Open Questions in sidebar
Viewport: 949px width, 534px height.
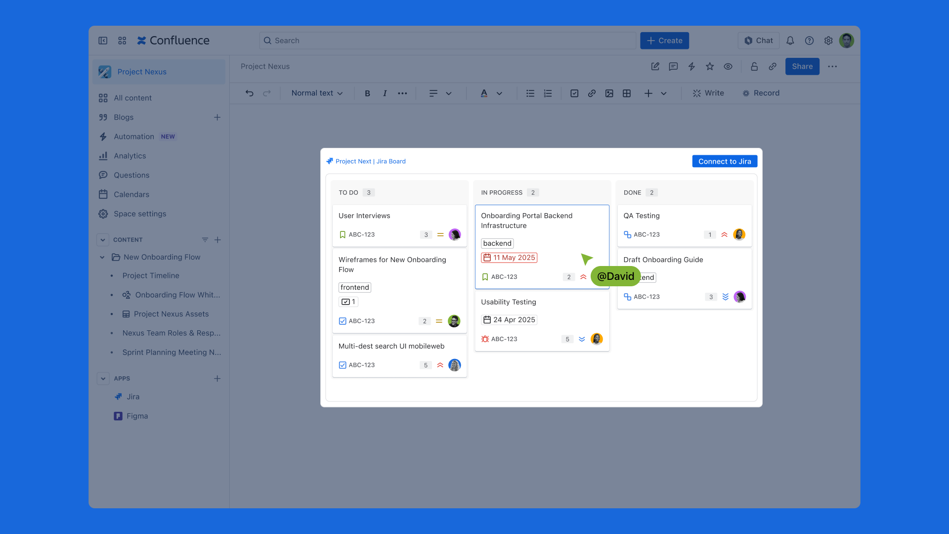coord(131,175)
